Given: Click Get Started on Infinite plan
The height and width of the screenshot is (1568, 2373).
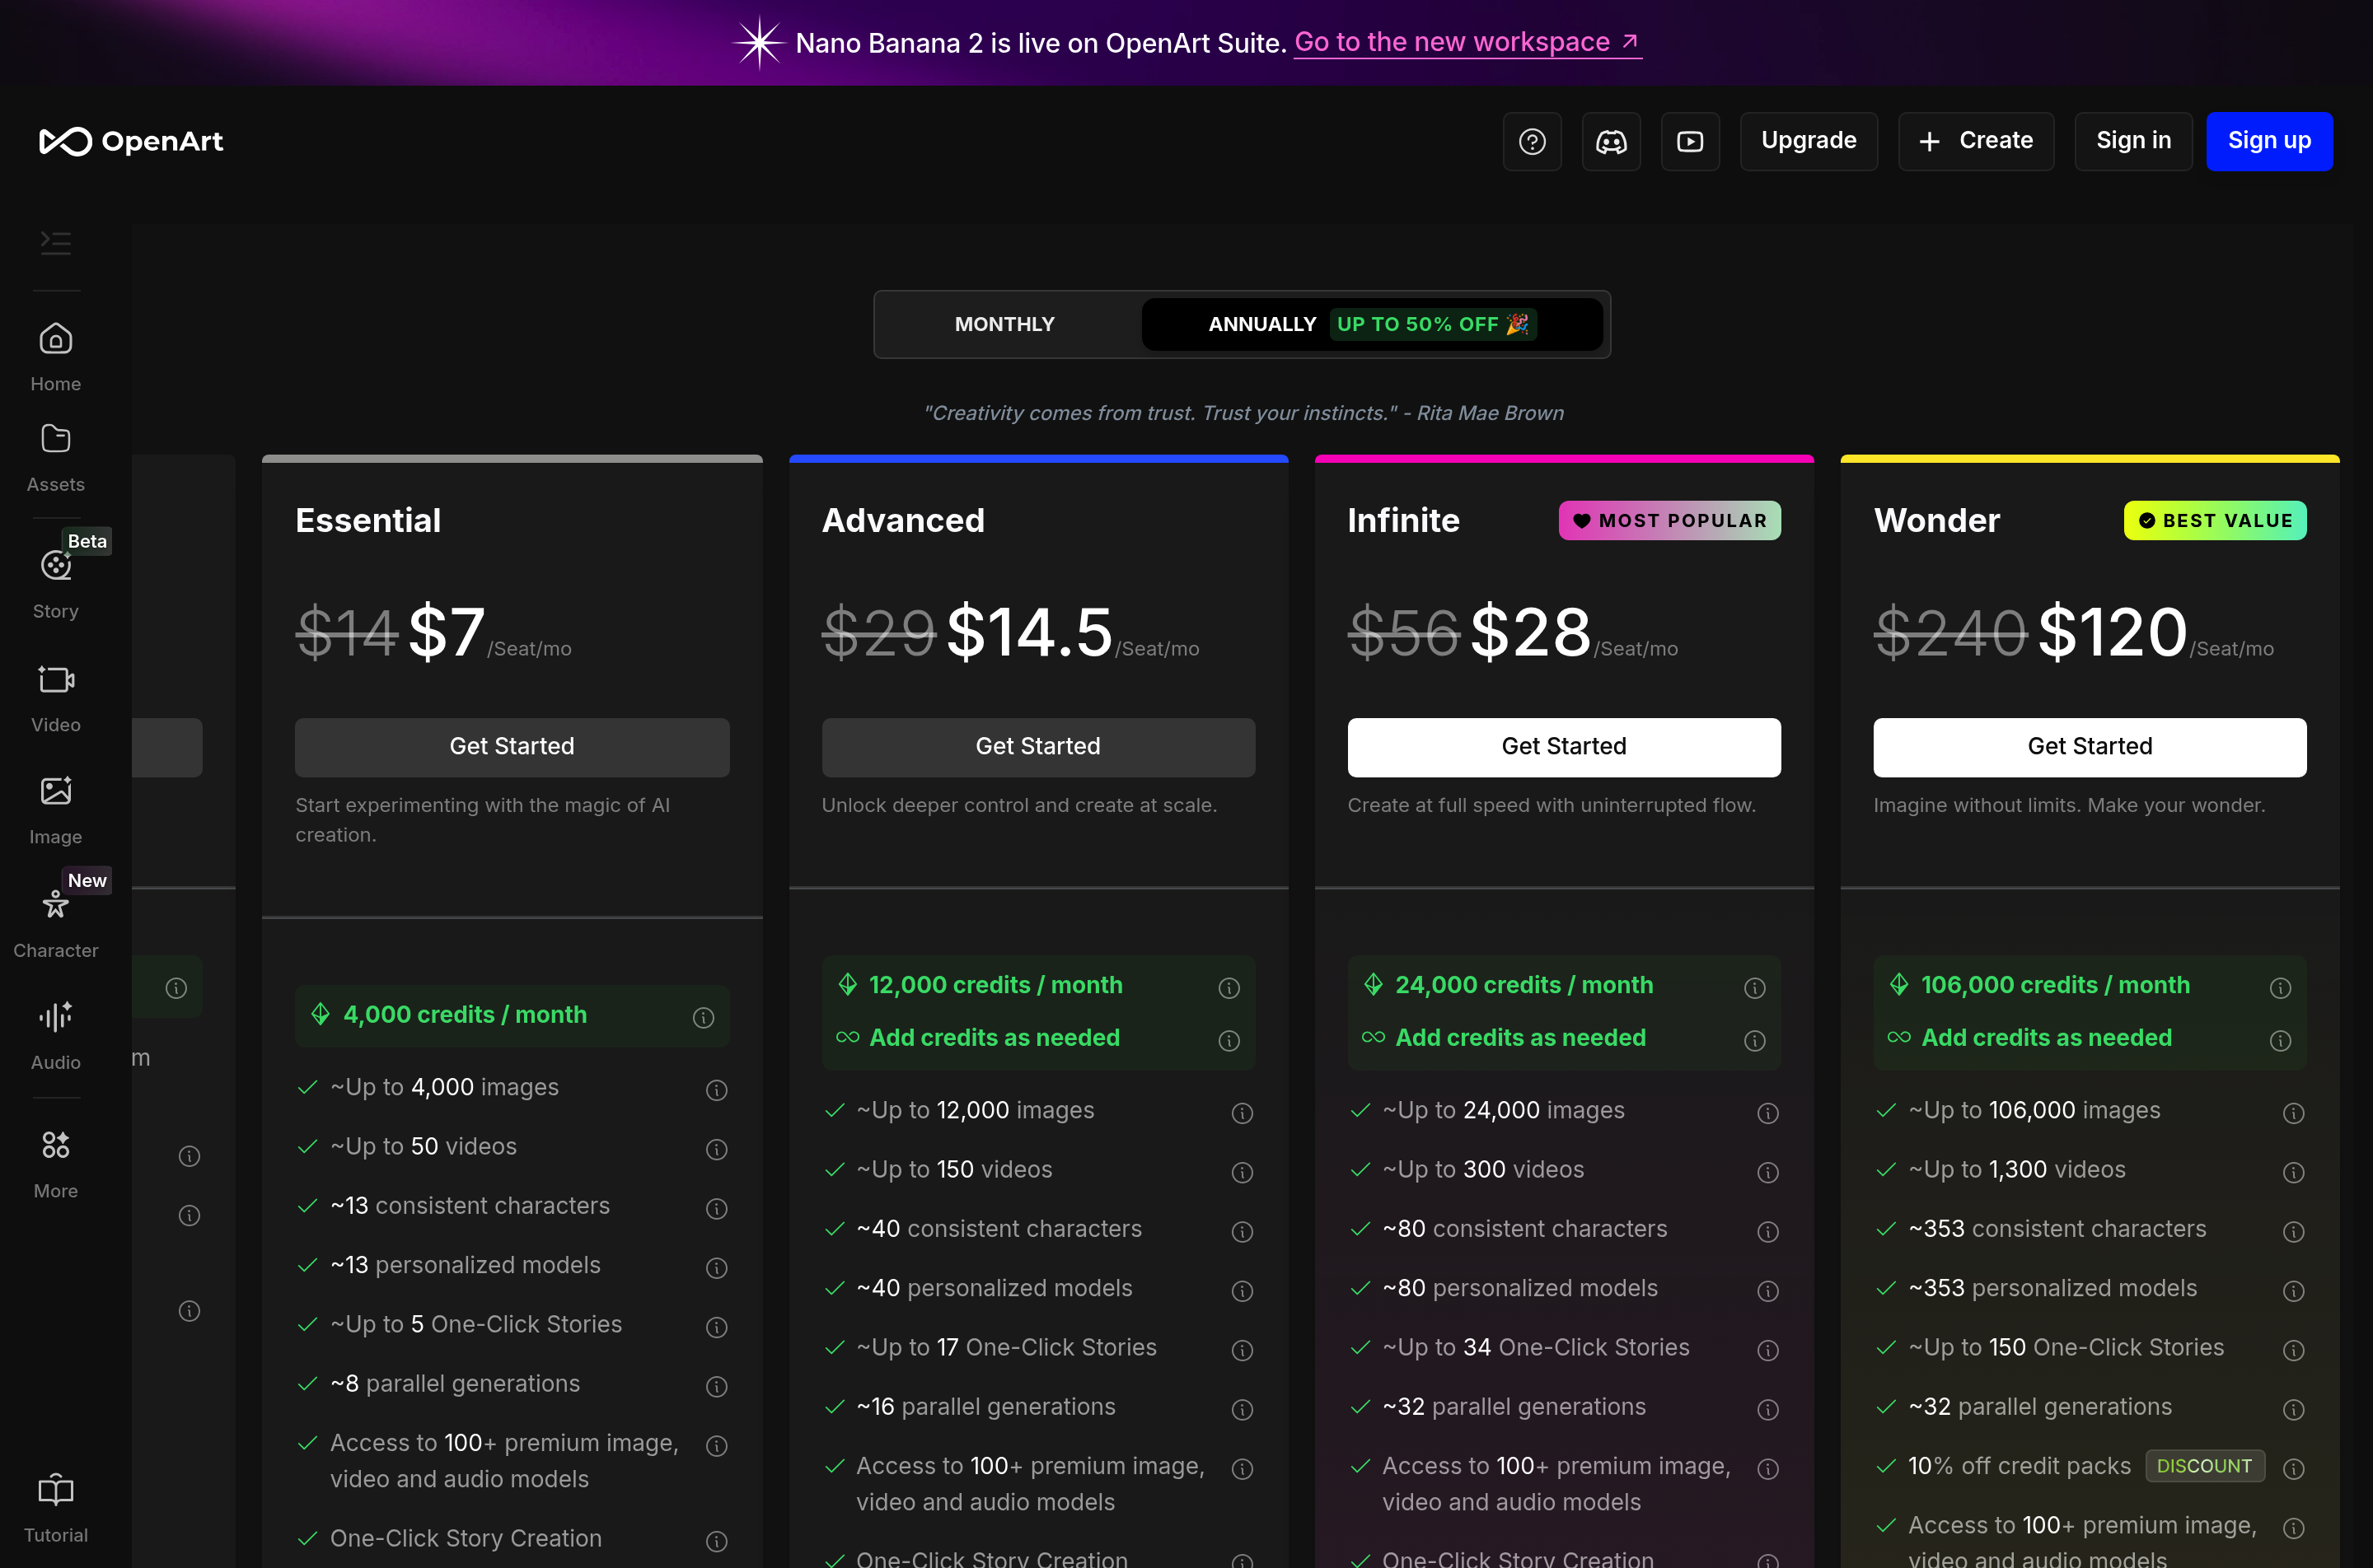Looking at the screenshot, I should tap(1563, 746).
